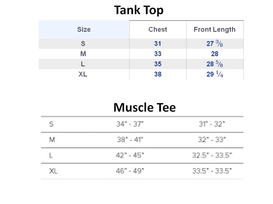The height and width of the screenshot is (204, 273).
Task: Select the Chest column header
Action: point(158,29)
